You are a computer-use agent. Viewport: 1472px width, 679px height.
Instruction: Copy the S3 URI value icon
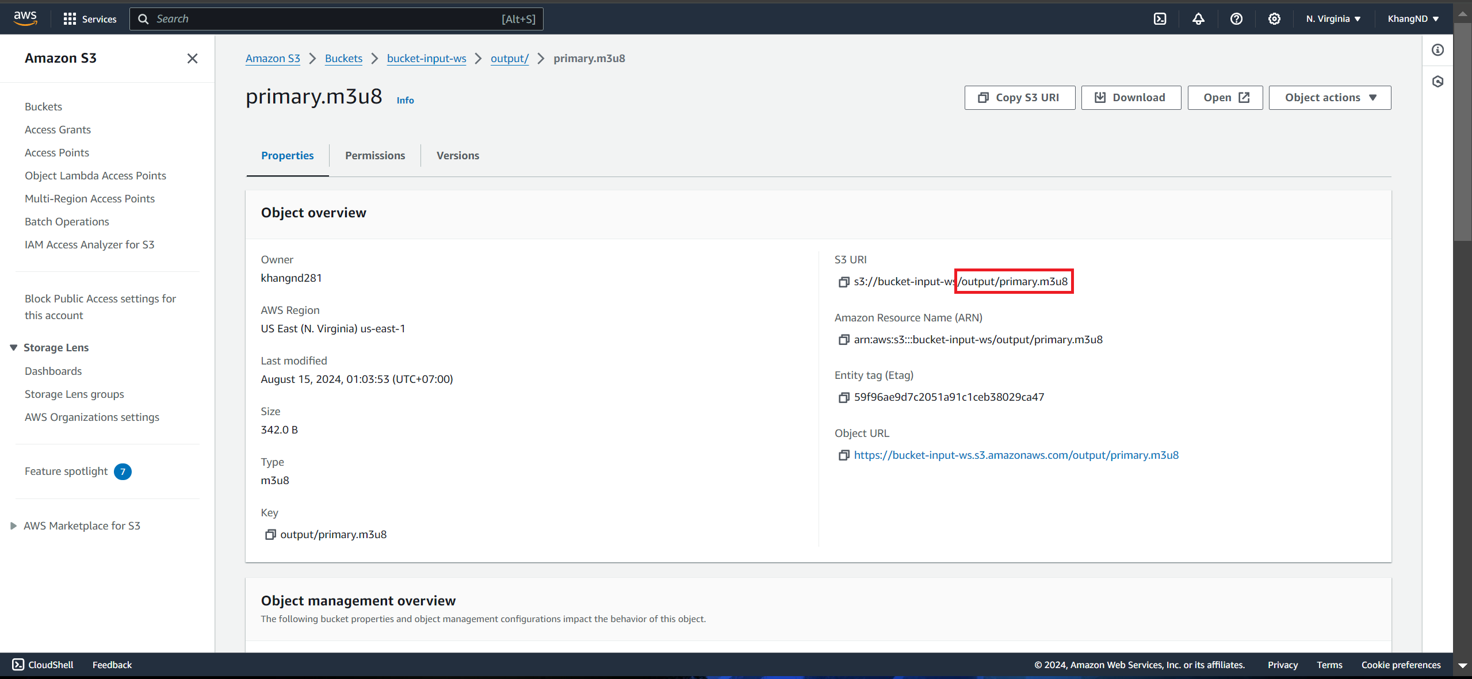[x=843, y=282]
